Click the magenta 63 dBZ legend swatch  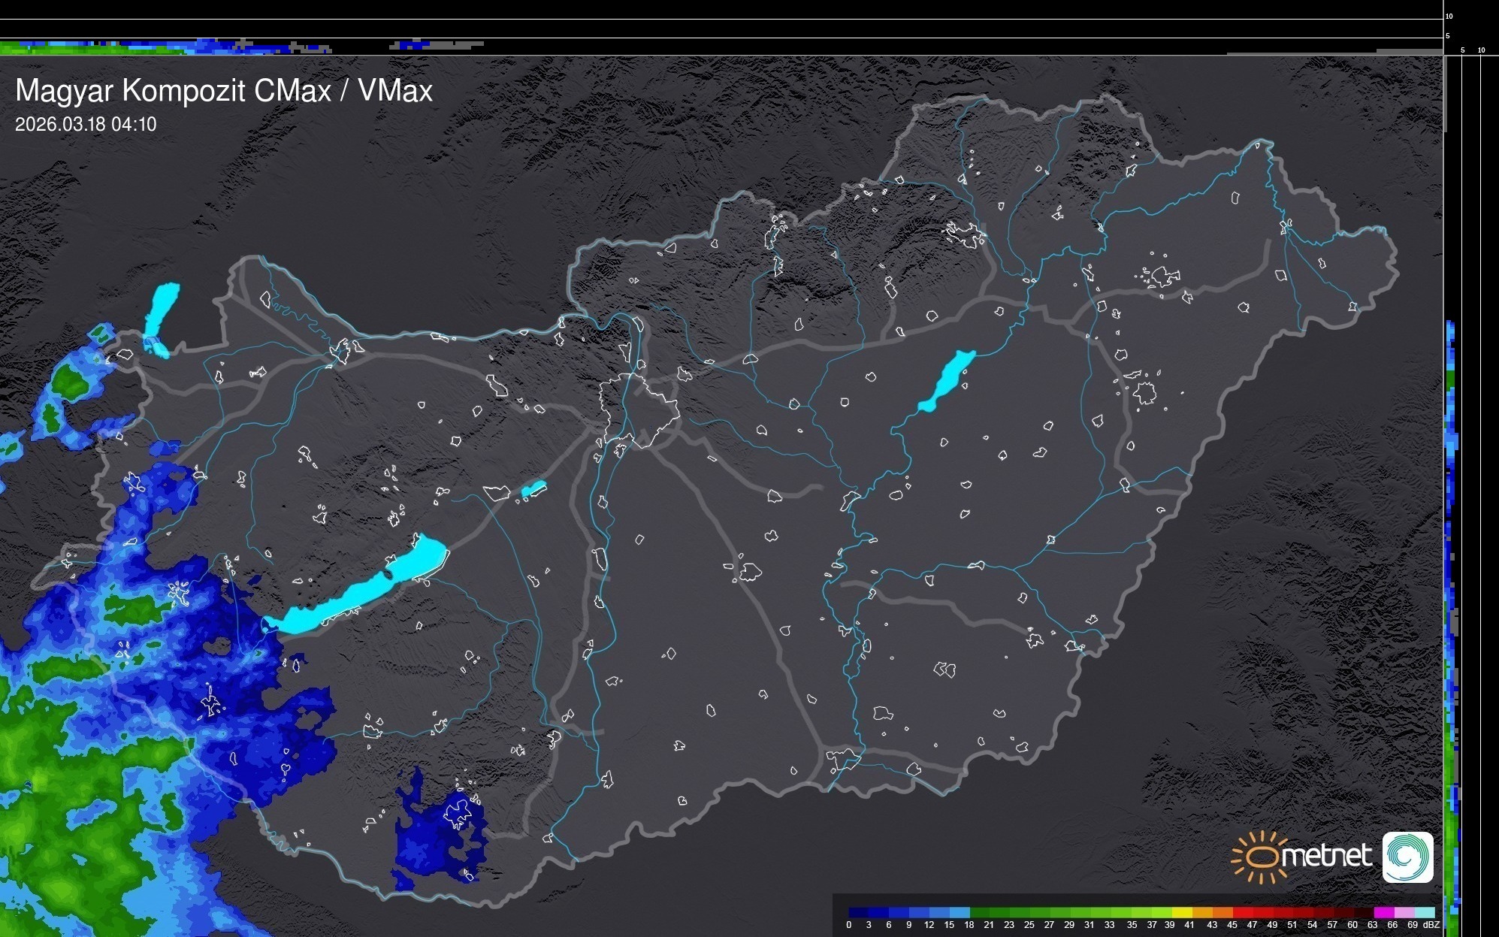tap(1383, 912)
